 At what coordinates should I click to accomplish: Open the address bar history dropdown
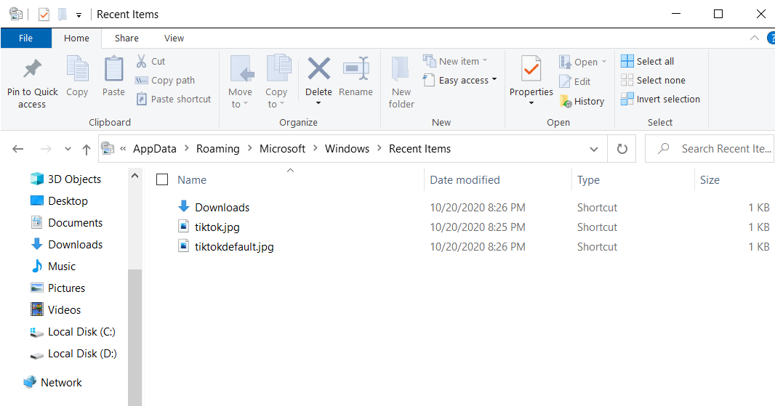(594, 149)
